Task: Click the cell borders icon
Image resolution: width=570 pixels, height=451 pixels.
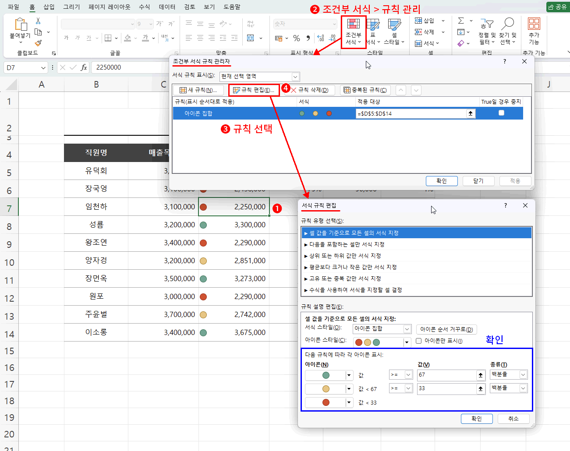Action: pyautogui.click(x=108, y=38)
